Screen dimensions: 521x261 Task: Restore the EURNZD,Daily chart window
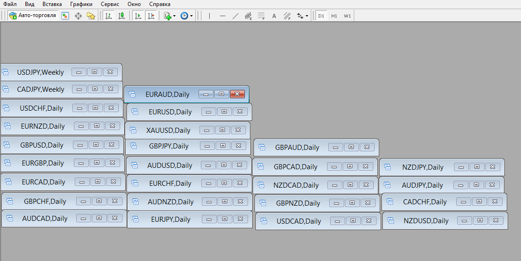pos(97,126)
